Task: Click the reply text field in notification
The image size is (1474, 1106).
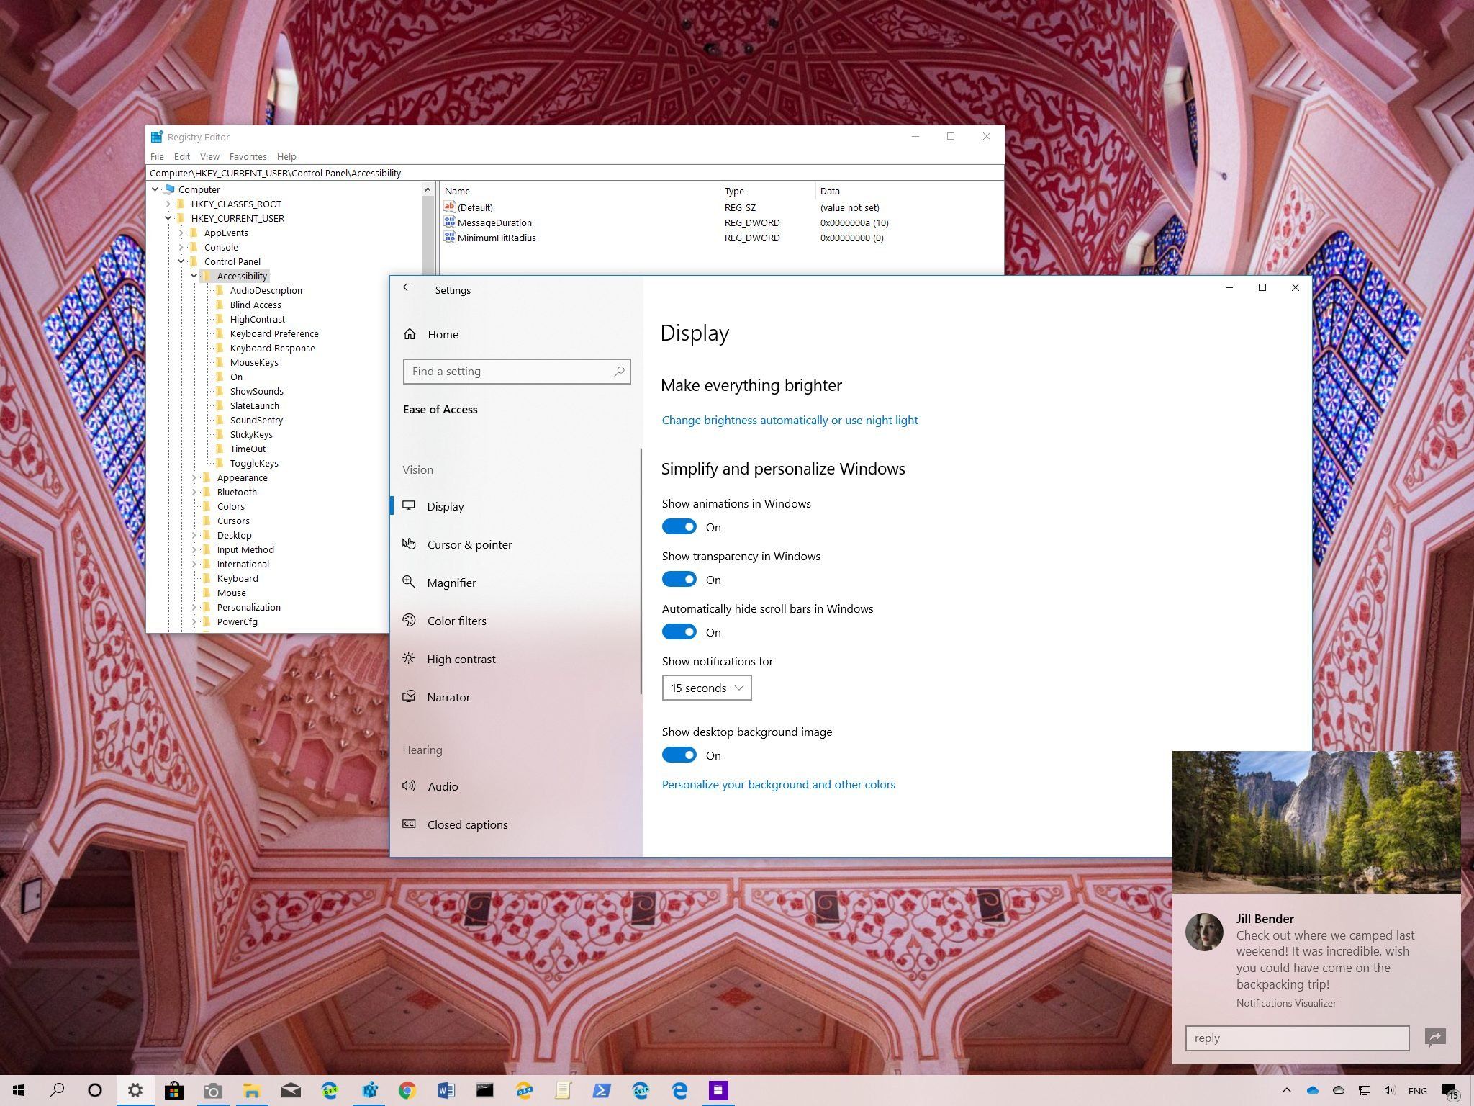Action: (1296, 1038)
